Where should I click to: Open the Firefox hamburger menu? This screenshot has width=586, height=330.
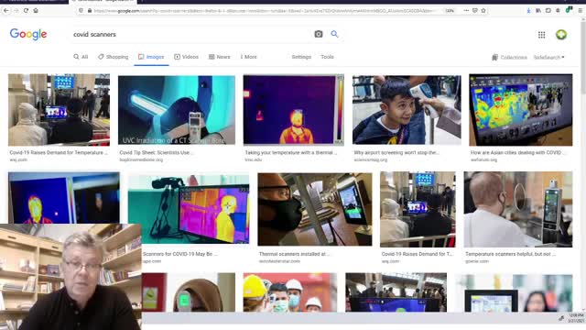pos(580,10)
